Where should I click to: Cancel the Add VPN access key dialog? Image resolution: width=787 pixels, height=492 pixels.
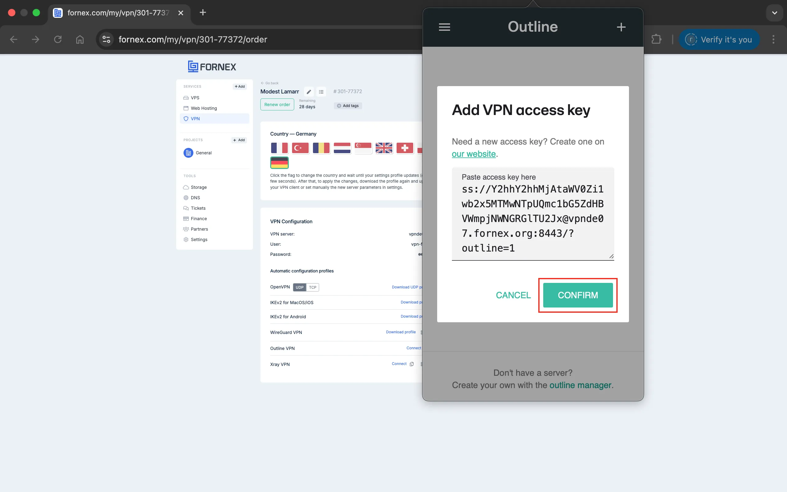pos(513,295)
